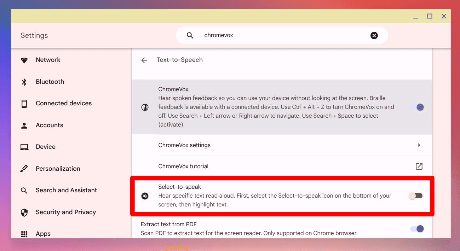
Task: Click the Text-to-Speech page heading
Action: pyautogui.click(x=180, y=60)
